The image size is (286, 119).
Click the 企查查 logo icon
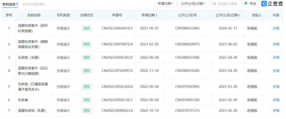[x=265, y=4]
